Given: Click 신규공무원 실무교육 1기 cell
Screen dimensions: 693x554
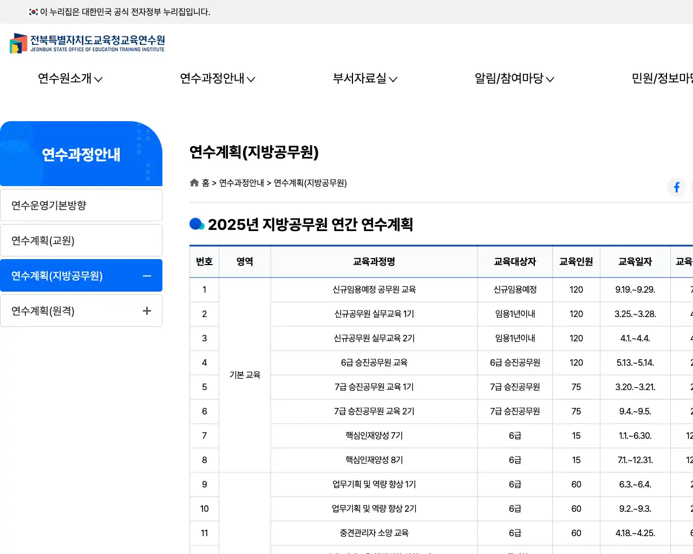Looking at the screenshot, I should [x=374, y=314].
